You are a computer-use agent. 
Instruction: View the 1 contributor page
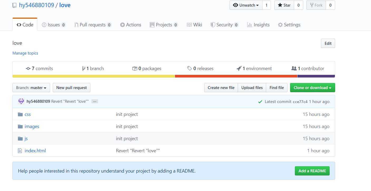pyautogui.click(x=308, y=68)
